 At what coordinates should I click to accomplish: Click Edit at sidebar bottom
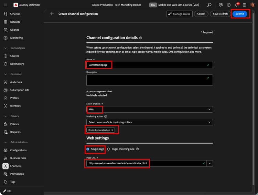click(x=7, y=191)
